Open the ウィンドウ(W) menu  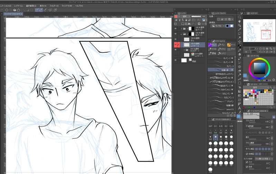[x=67, y=6]
